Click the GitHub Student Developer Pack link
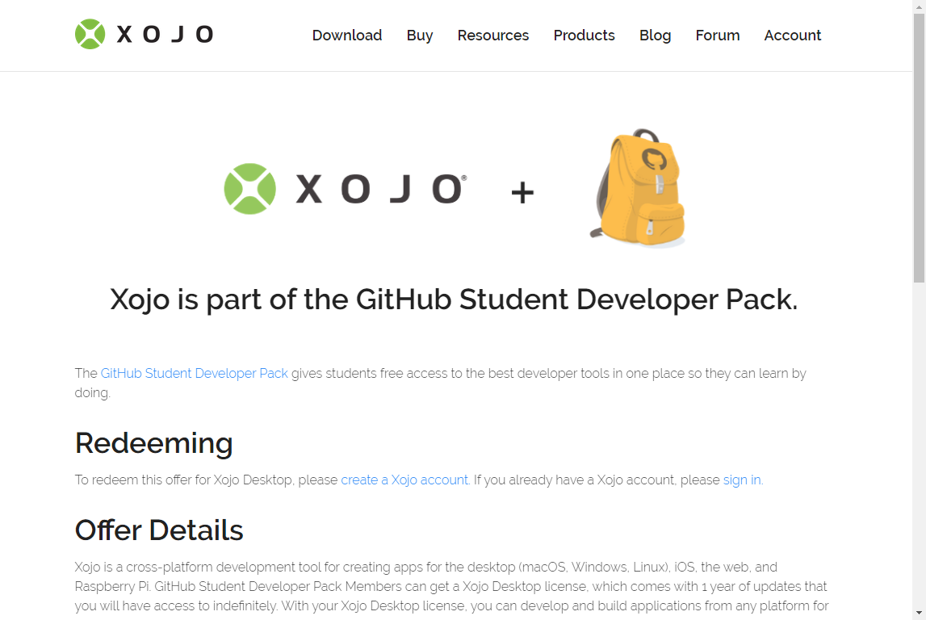 click(195, 373)
